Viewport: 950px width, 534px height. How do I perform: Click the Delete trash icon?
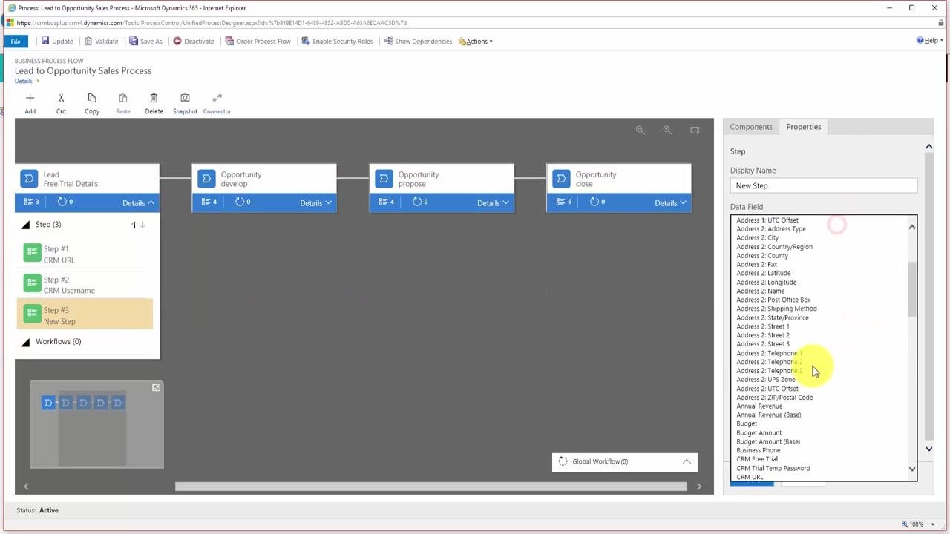click(x=154, y=98)
